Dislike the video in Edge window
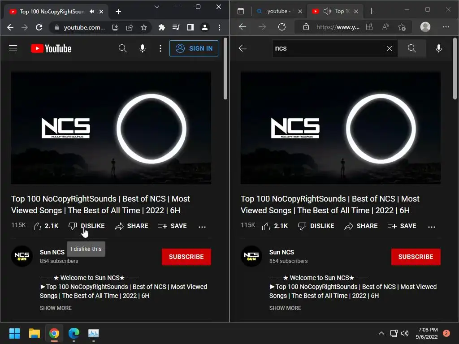This screenshot has height=344, width=459. [316, 226]
